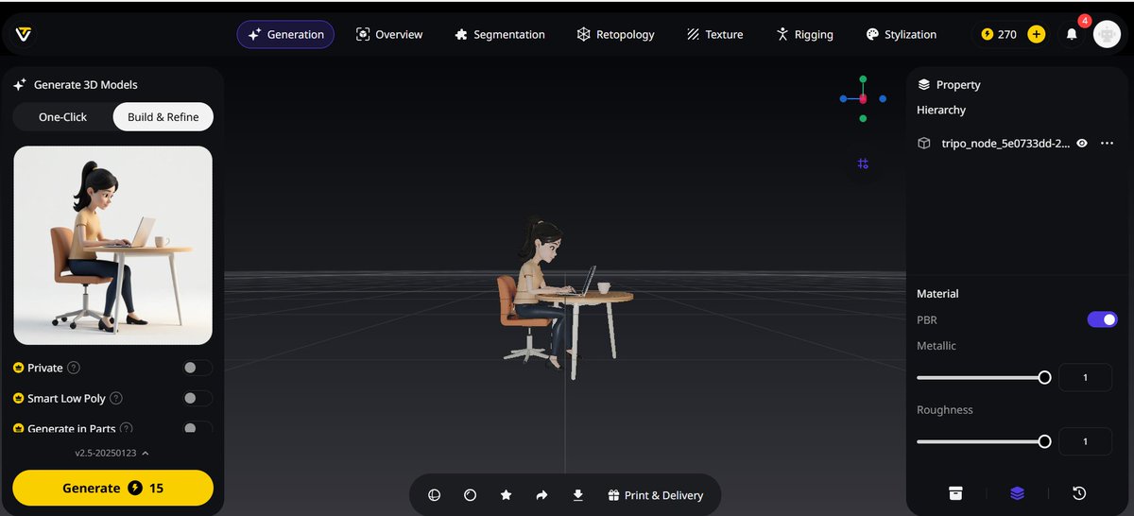The image size is (1134, 516).
Task: Click the Roughness value input field
Action: tap(1085, 441)
